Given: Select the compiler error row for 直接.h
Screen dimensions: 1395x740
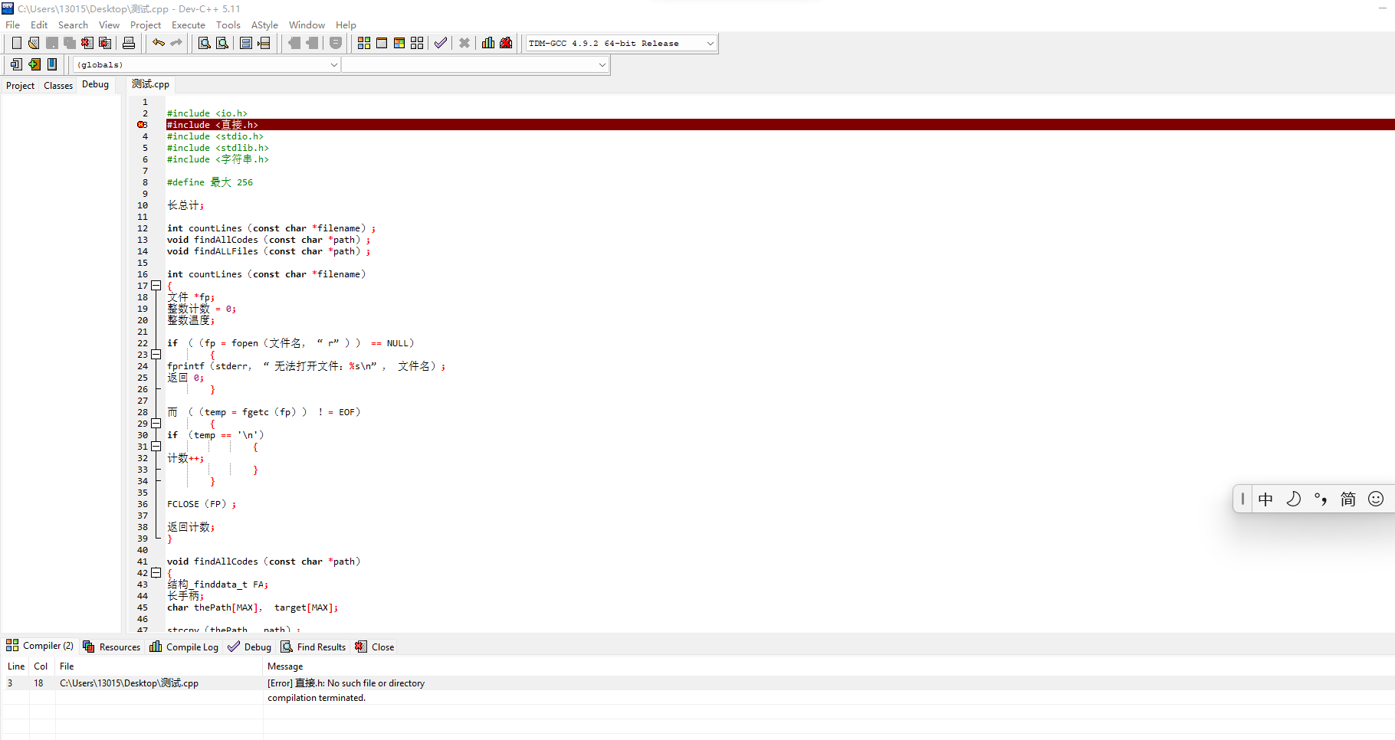Looking at the screenshot, I should click(345, 683).
